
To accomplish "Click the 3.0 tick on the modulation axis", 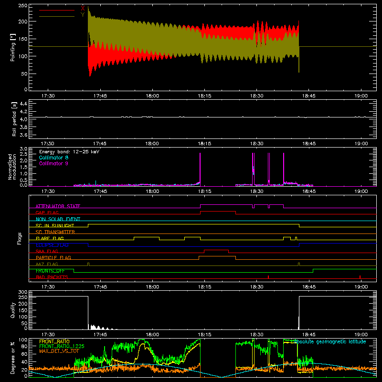I will coord(23,149).
